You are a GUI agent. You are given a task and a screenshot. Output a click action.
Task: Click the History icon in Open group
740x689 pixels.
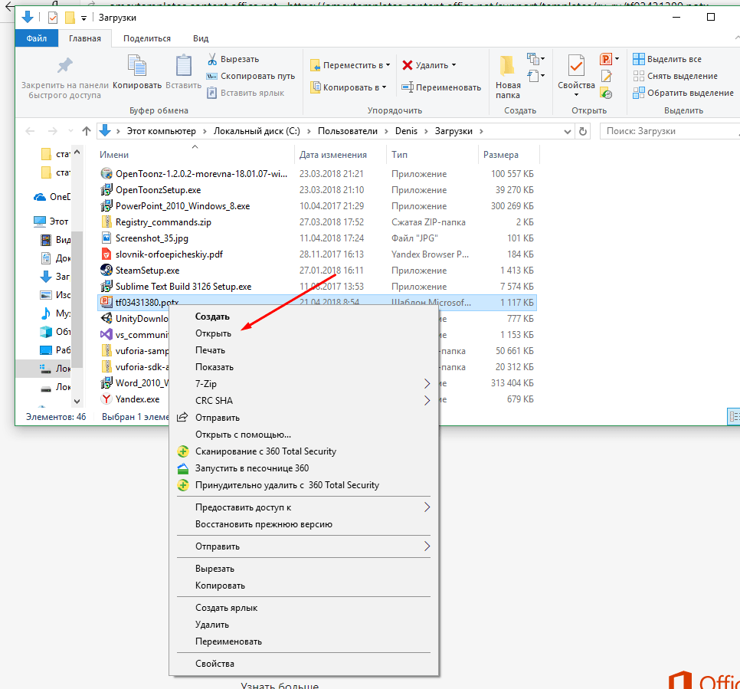[607, 94]
